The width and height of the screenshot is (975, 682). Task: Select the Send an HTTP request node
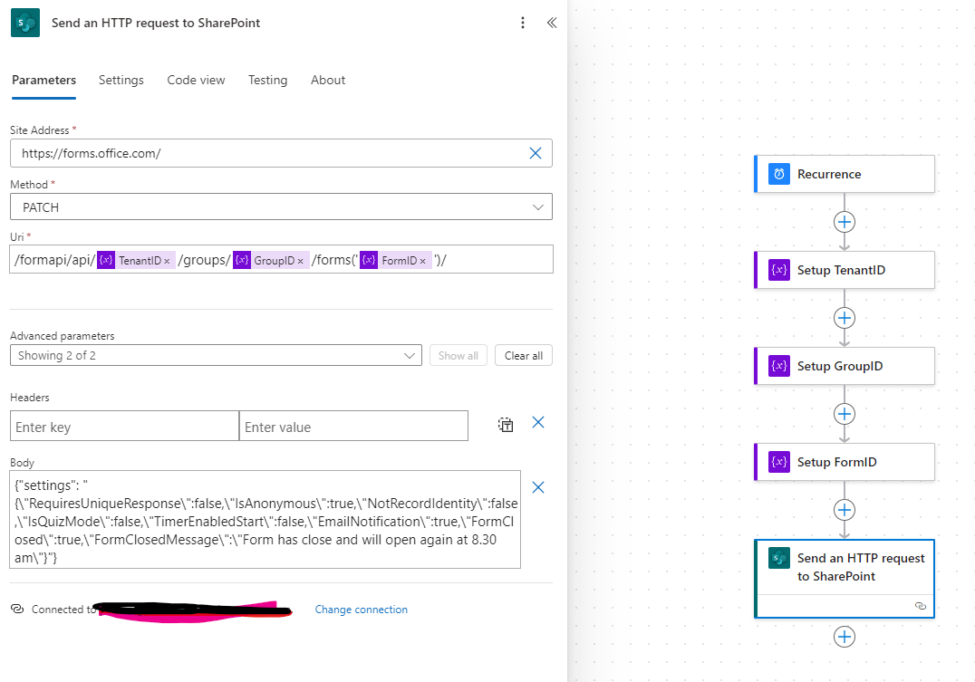click(x=845, y=578)
